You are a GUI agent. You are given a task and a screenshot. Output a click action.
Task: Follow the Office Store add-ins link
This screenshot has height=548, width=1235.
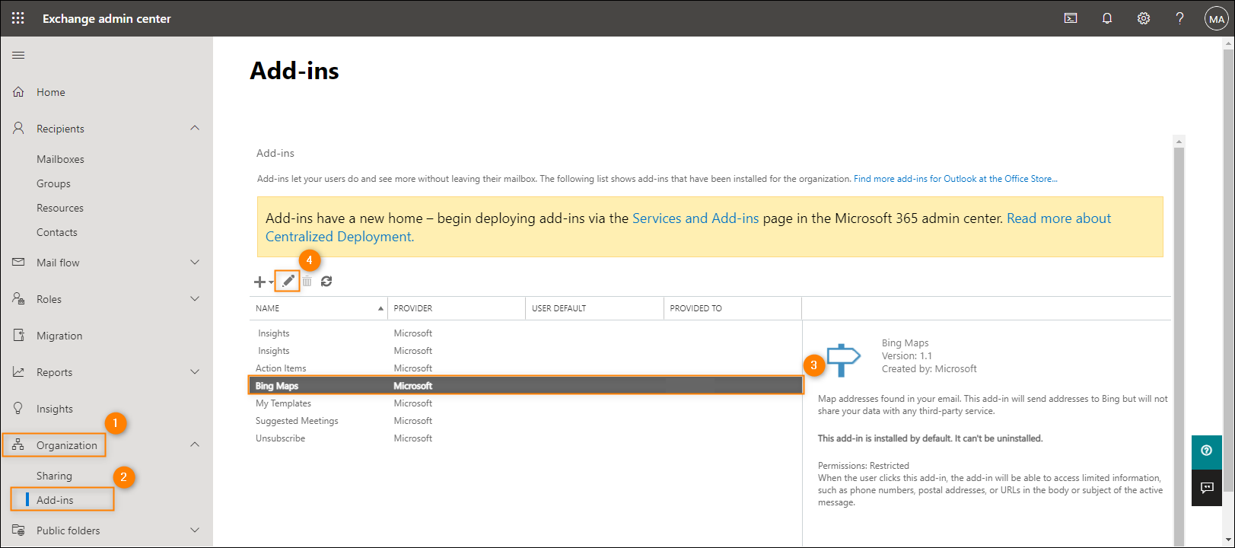click(x=956, y=179)
